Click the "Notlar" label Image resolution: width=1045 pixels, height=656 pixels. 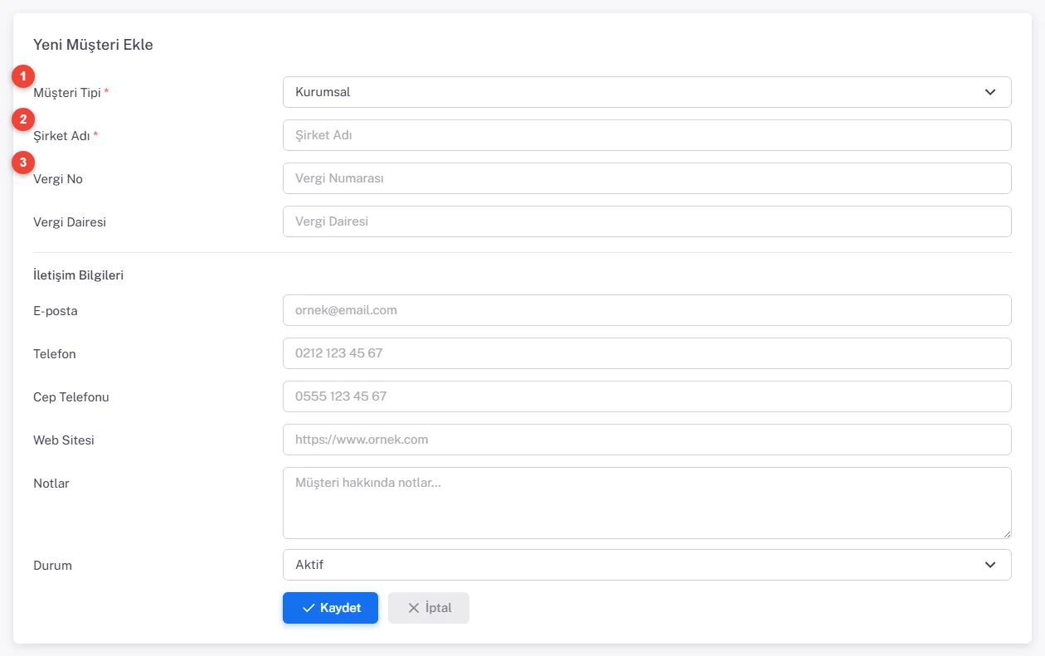51,483
